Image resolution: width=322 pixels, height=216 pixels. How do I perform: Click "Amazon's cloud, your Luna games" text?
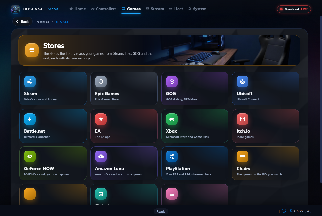pyautogui.click(x=118, y=174)
